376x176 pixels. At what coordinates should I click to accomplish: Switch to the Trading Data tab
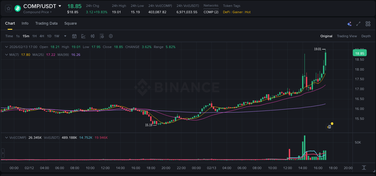pyautogui.click(x=46, y=23)
